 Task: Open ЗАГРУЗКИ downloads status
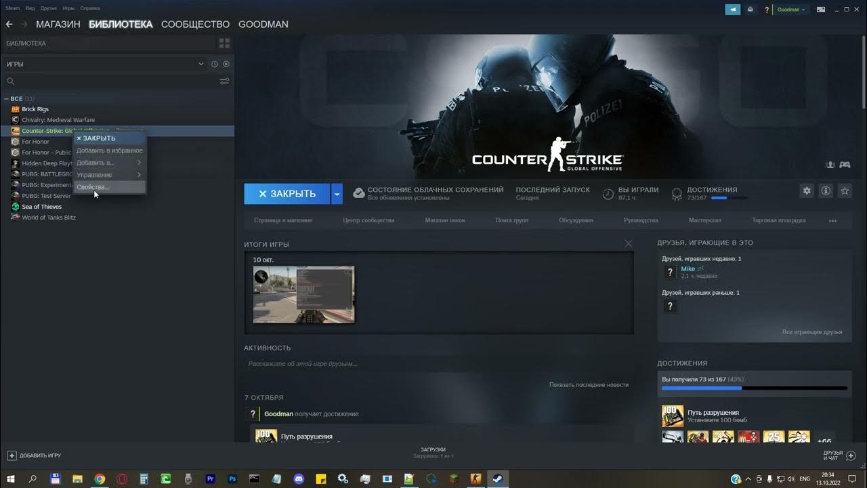coord(433,453)
